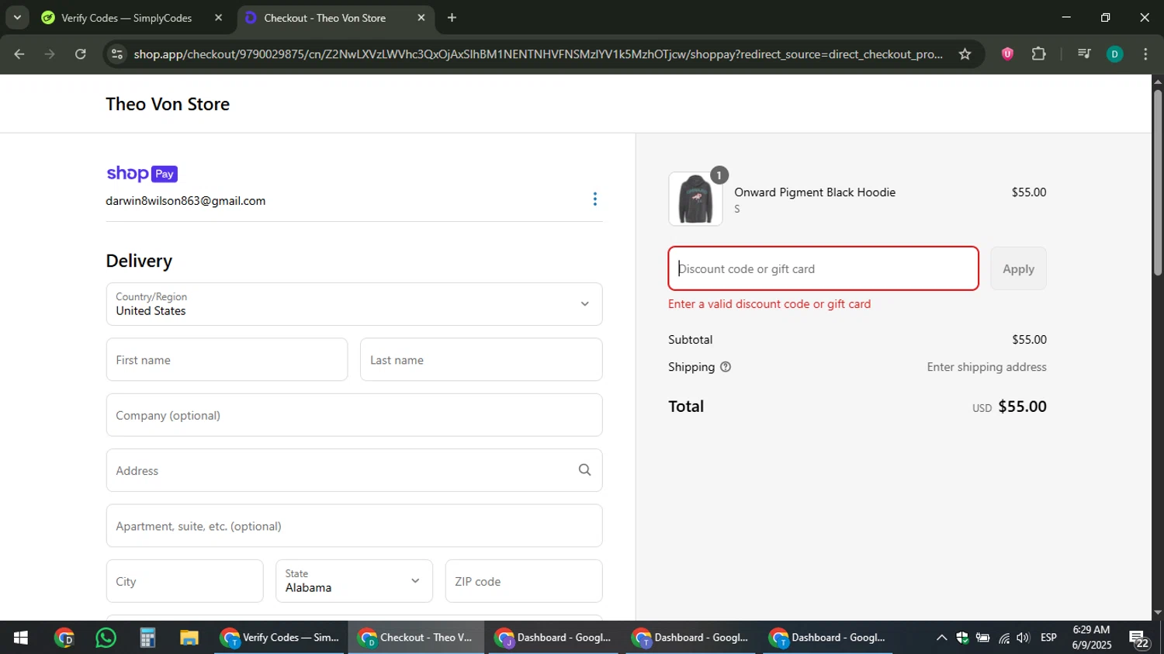Open File Explorer from the taskbar
Image resolution: width=1164 pixels, height=654 pixels.
(189, 638)
